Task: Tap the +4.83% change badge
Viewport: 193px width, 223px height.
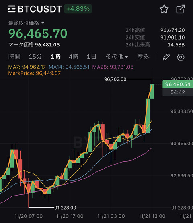Action: (78, 9)
